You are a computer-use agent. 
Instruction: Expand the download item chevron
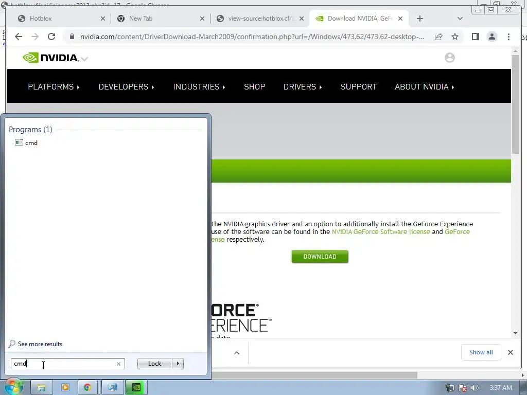(x=237, y=353)
